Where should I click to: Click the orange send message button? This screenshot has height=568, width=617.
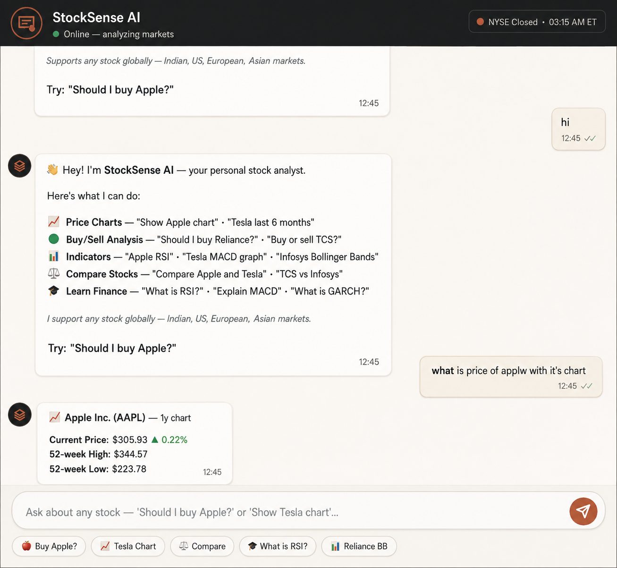[x=583, y=511]
